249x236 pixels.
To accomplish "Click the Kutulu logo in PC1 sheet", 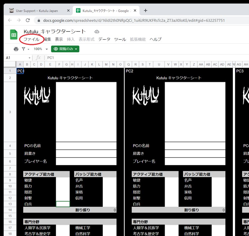I will point(37,95).
